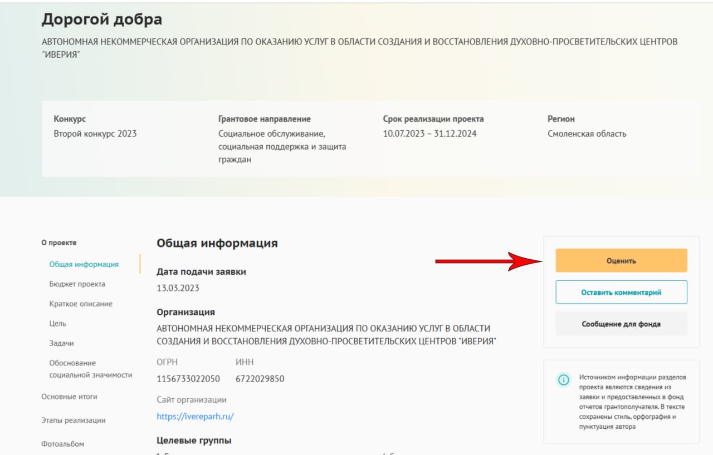Go to the Общая информация section
Image resolution: width=713 pixels, height=455 pixels.
84,264
